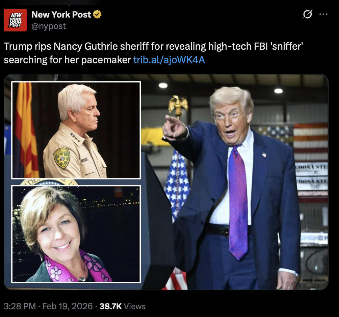The height and width of the screenshot is (317, 339).
Task: Click Trump's pointing hand in the photo
Action: 175,129
